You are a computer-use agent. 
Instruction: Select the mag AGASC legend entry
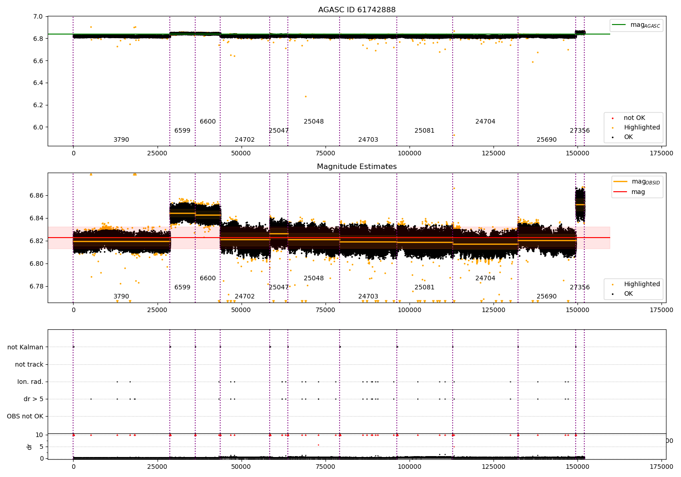[637, 25]
